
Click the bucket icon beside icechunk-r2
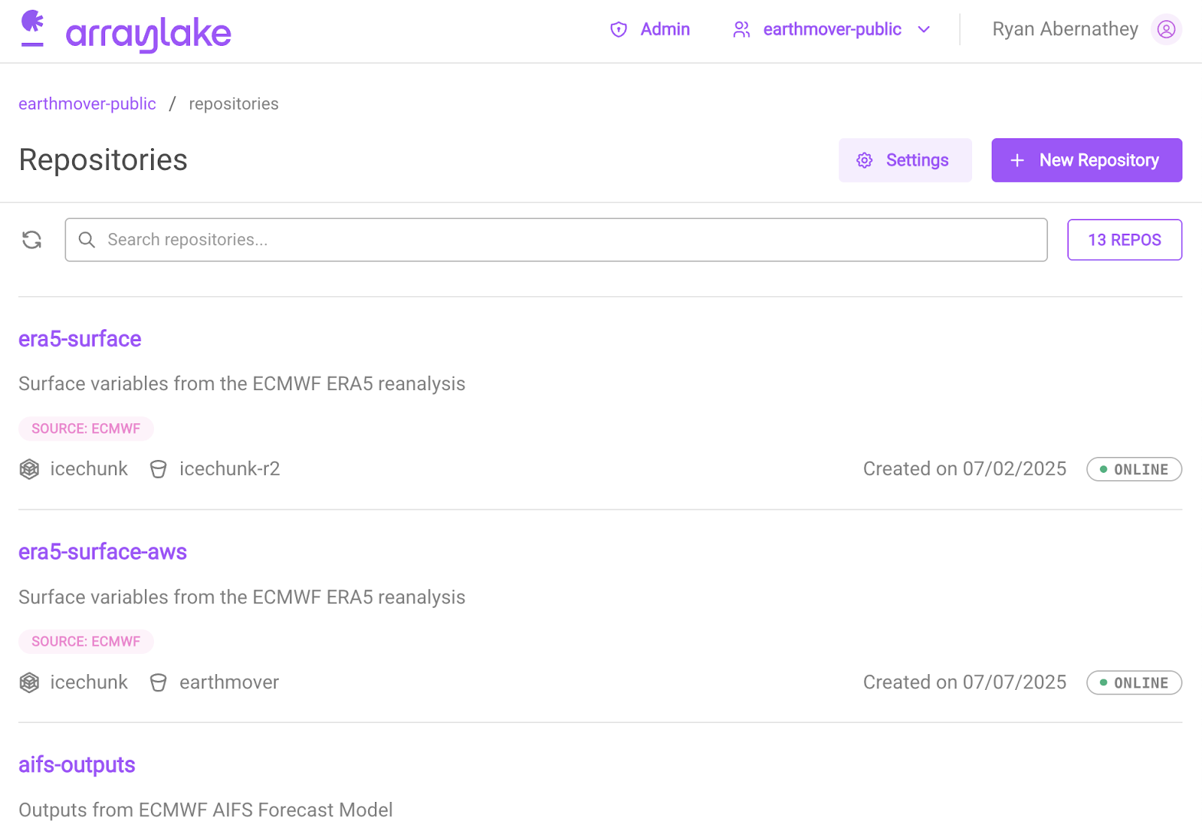click(x=159, y=469)
